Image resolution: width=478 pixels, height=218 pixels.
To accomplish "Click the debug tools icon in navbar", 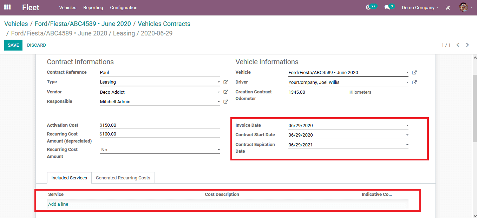I will [448, 7].
